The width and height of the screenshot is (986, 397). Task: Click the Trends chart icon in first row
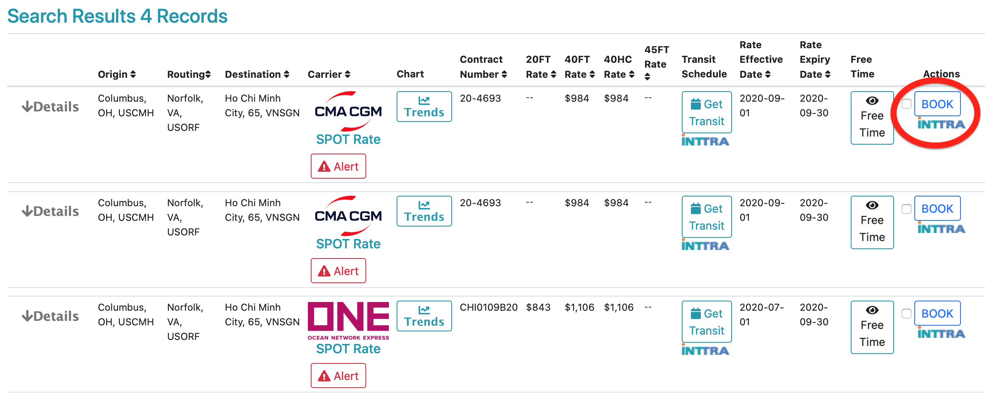(424, 106)
